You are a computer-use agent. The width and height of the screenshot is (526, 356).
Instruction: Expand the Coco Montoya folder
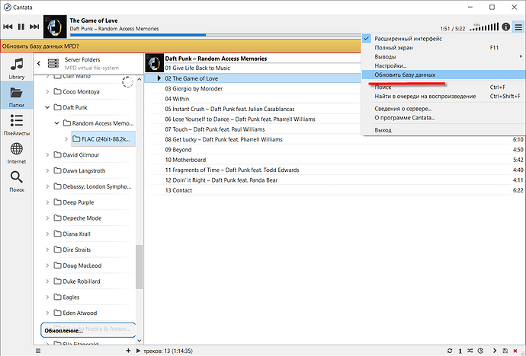coord(47,91)
